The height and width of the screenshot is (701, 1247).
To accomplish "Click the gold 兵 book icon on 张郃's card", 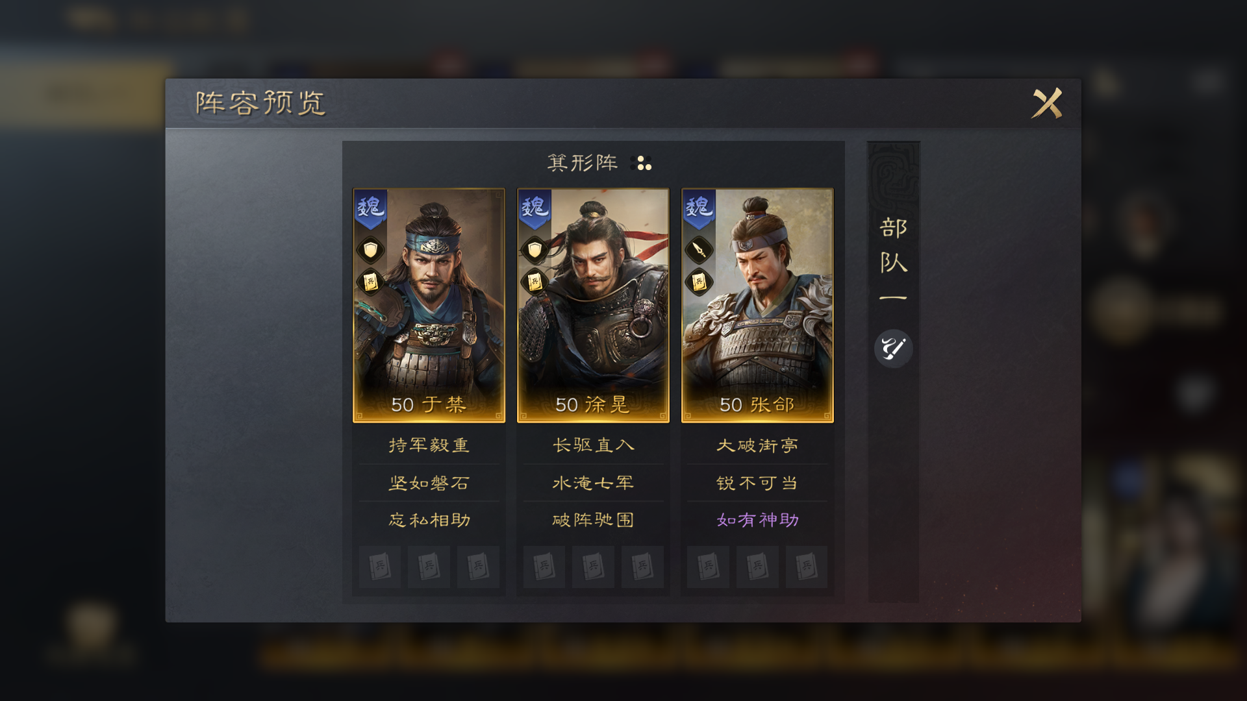I will coord(699,282).
